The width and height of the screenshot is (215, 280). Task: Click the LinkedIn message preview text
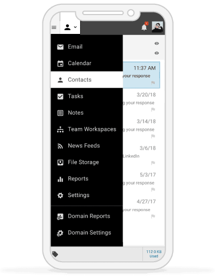131,156
